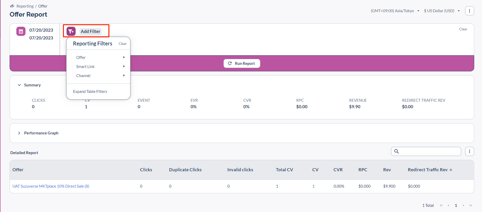Expand the Performance Graph section

tap(19, 133)
